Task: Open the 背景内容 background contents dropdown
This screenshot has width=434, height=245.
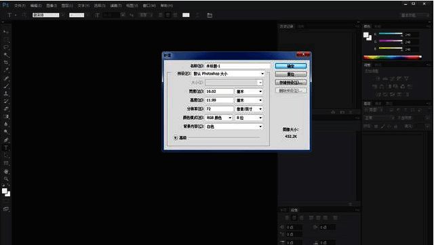Action: click(x=234, y=127)
